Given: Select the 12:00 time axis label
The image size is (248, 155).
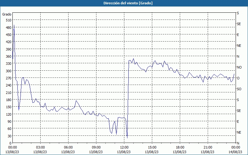Looking at the screenshot, I should pyautogui.click(x=124, y=148).
